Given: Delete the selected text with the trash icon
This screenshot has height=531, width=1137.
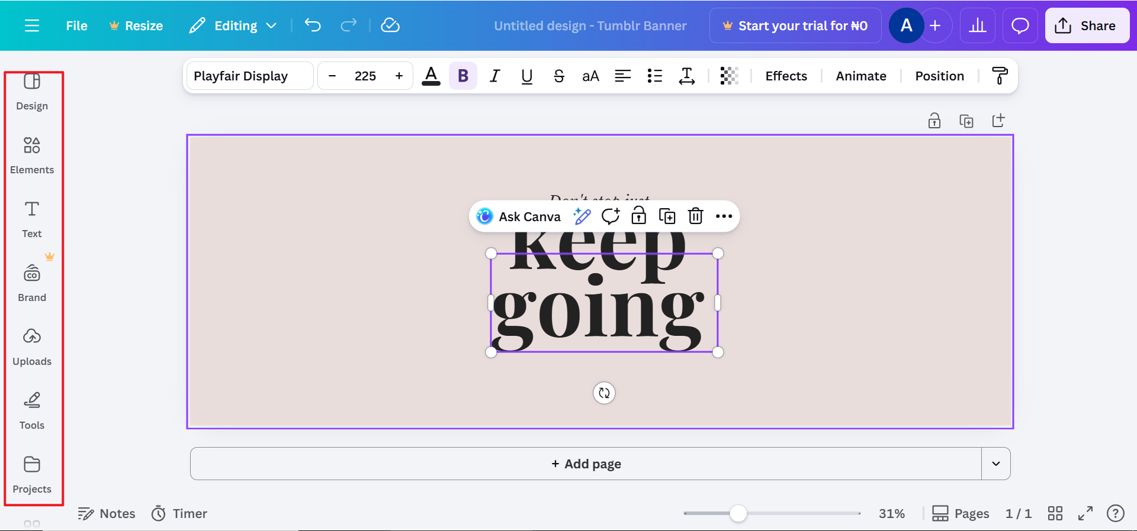Looking at the screenshot, I should pyautogui.click(x=696, y=216).
